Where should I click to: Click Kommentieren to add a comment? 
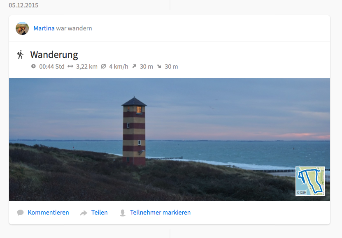tap(49, 213)
